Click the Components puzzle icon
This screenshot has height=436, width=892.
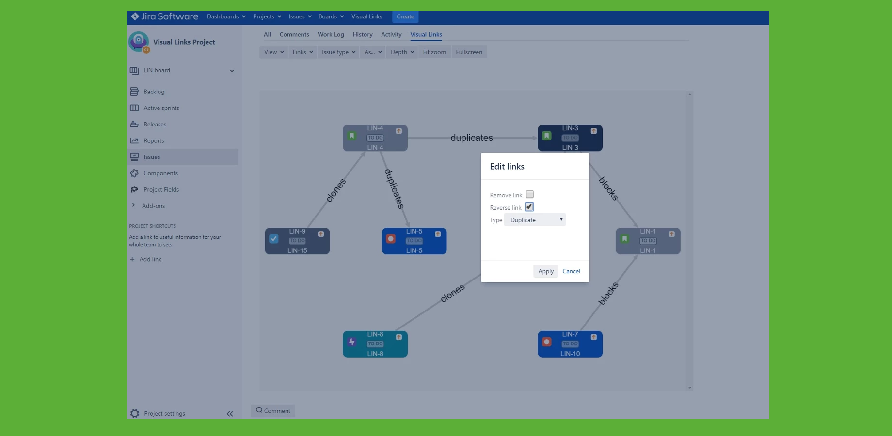(134, 173)
